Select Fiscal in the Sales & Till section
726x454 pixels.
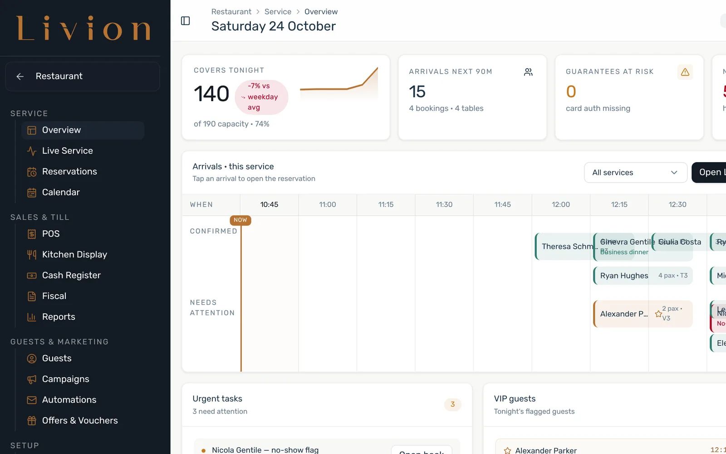54,296
